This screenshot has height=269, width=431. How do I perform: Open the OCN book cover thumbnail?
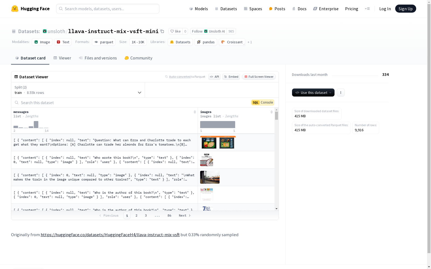pyautogui.click(x=207, y=160)
